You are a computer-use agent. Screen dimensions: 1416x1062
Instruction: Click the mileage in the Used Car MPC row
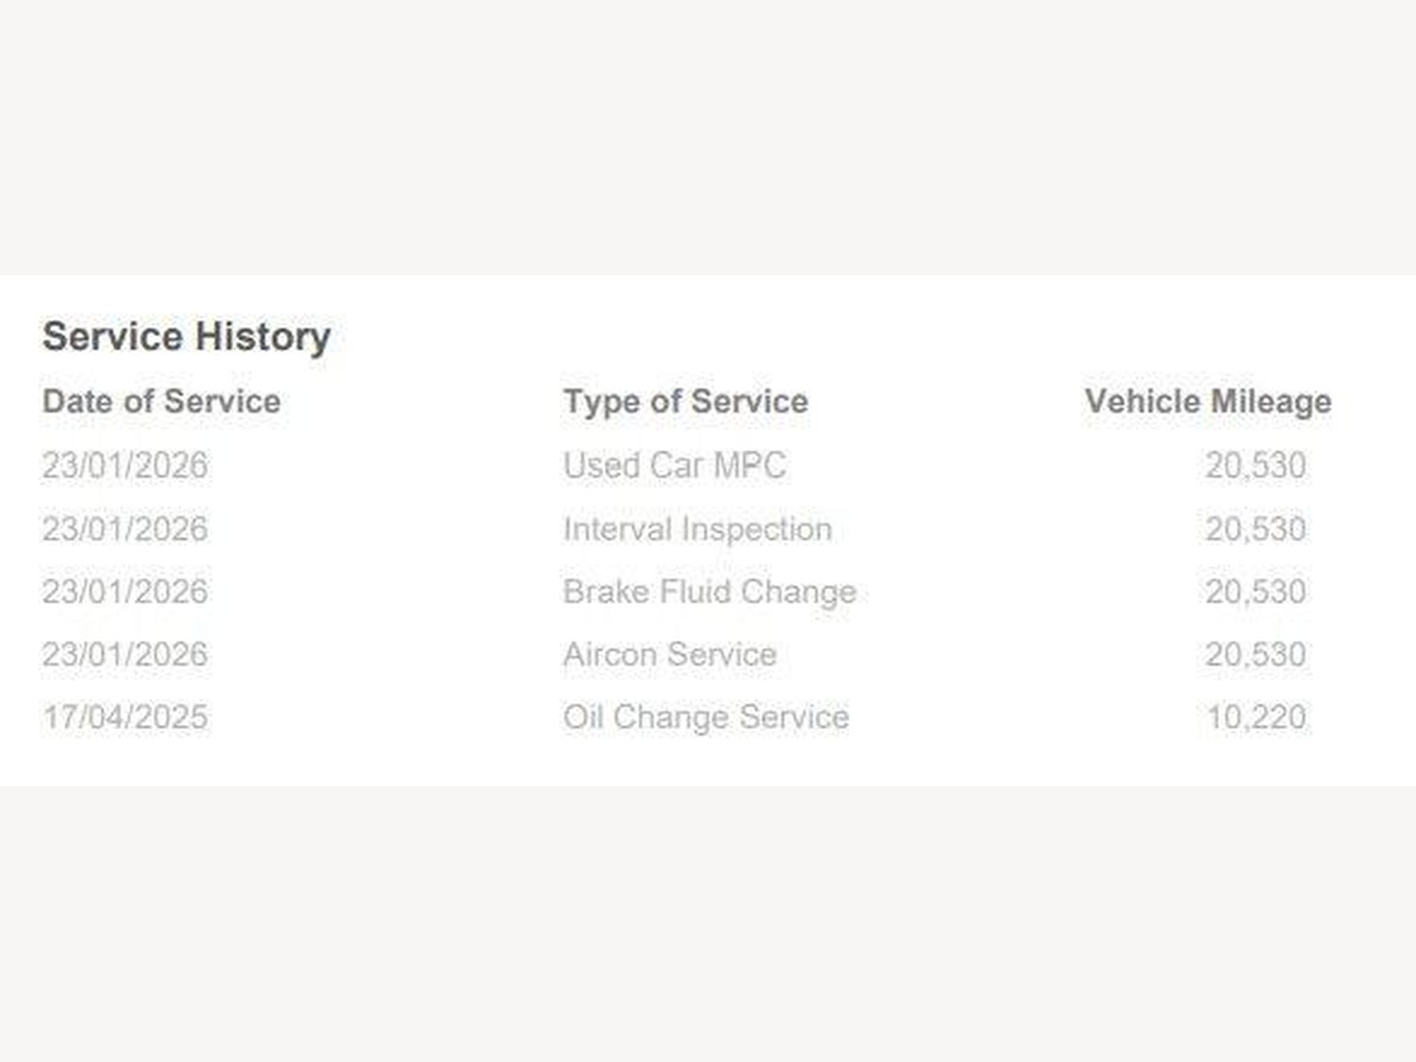click(1256, 465)
